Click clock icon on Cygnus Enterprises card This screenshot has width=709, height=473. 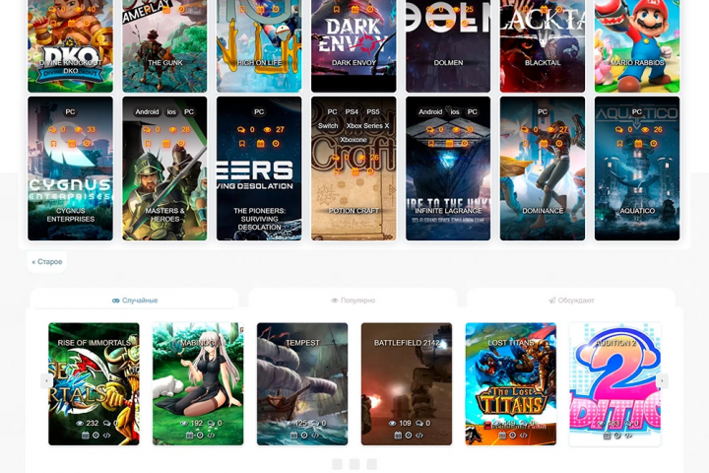pos(87,144)
